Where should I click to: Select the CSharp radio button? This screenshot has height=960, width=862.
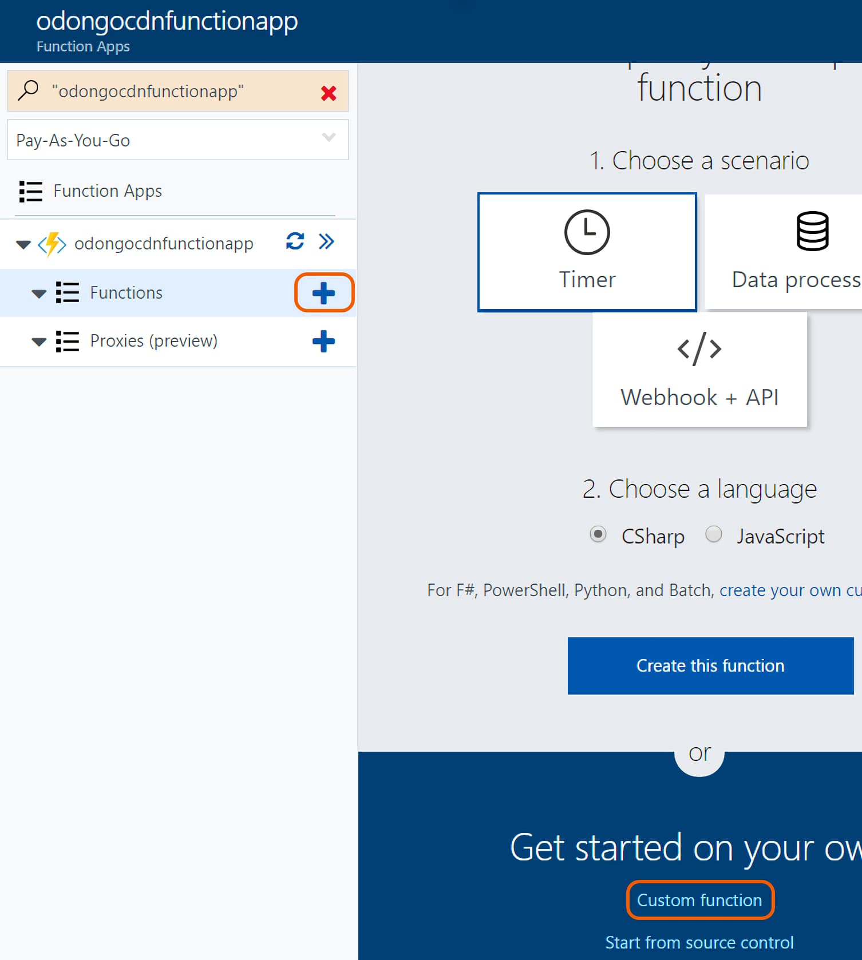tap(598, 534)
